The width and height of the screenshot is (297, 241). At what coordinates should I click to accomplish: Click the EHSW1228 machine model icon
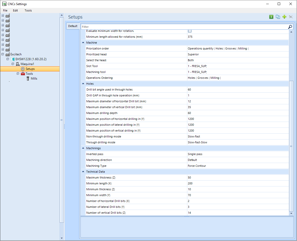13,59
